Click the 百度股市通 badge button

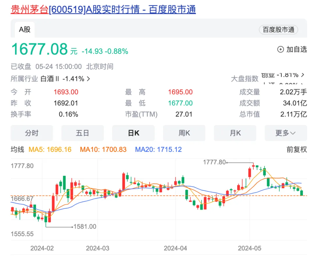pos(278,30)
